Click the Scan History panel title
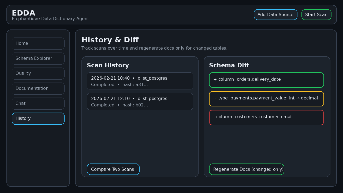343x193 pixels. pos(108,65)
